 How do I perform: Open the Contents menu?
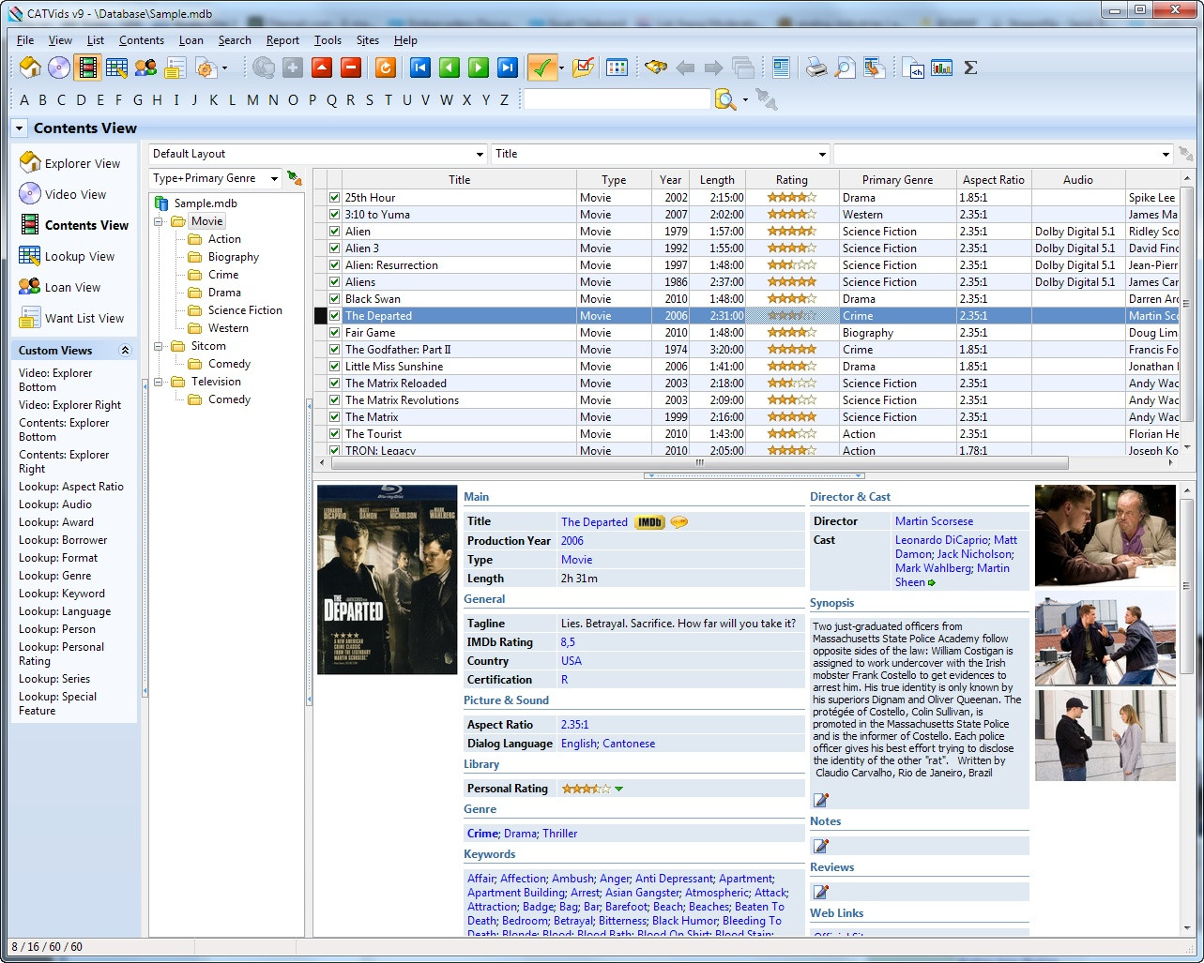pyautogui.click(x=142, y=40)
